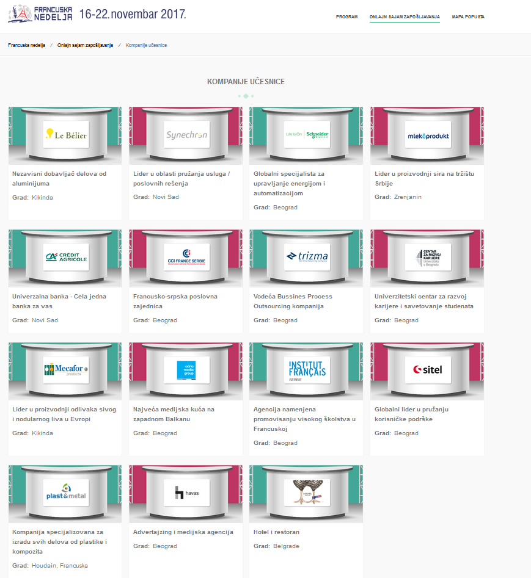This screenshot has height=578, width=531.
Task: Click 'Grad: Houdain, Francuska' text
Action: point(50,565)
